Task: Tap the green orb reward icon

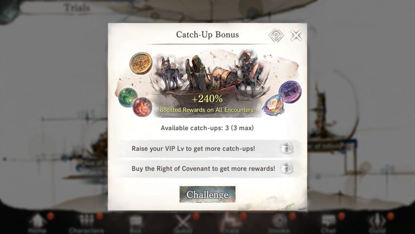Action: coord(128,98)
